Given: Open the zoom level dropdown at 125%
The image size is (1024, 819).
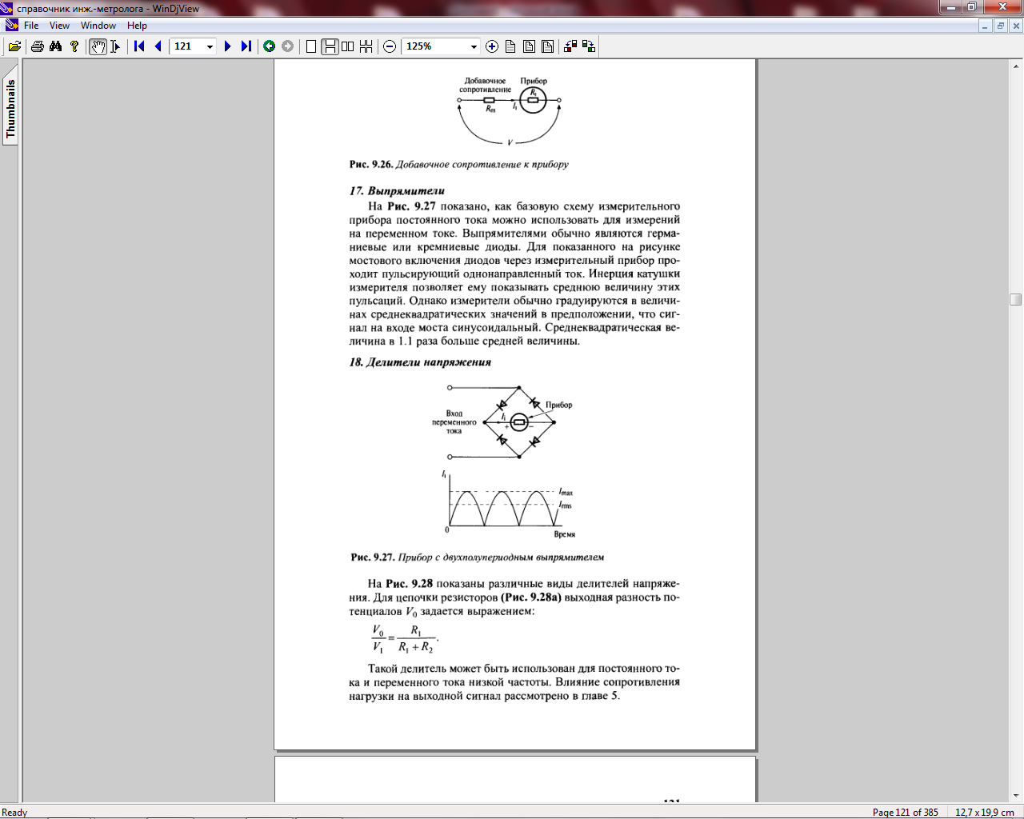Looking at the screenshot, I should click(x=473, y=46).
